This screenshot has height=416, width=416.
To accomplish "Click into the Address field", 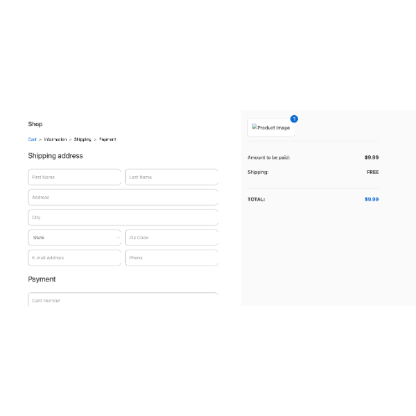I will [x=123, y=198].
